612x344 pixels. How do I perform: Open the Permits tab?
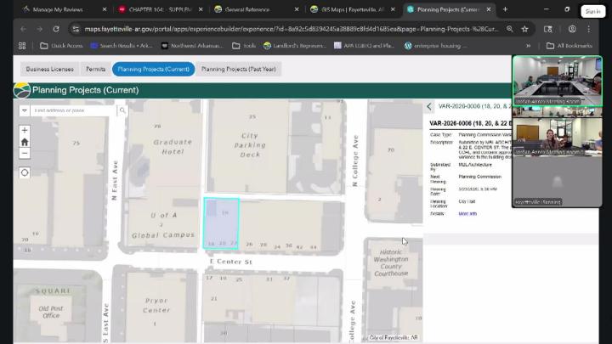pos(96,70)
